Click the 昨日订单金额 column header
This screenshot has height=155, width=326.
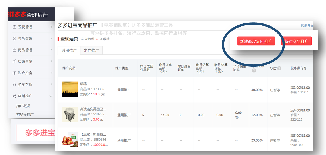[x=165, y=68]
